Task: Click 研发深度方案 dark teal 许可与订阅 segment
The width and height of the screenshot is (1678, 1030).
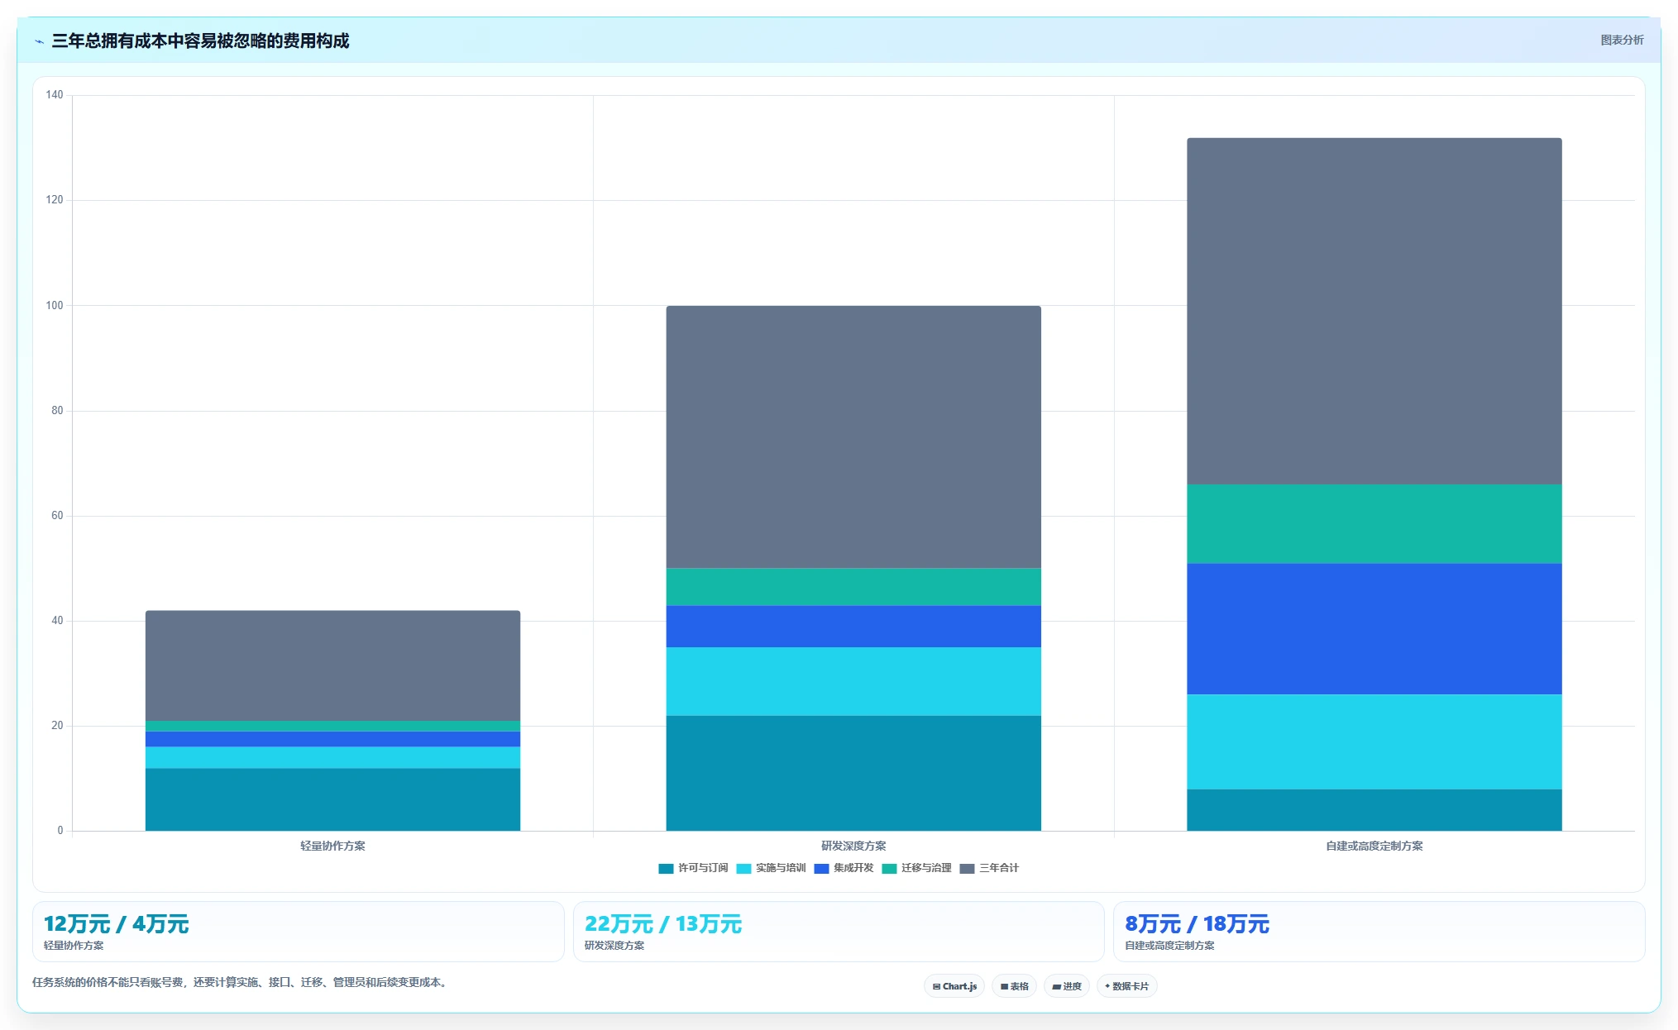Action: point(853,773)
